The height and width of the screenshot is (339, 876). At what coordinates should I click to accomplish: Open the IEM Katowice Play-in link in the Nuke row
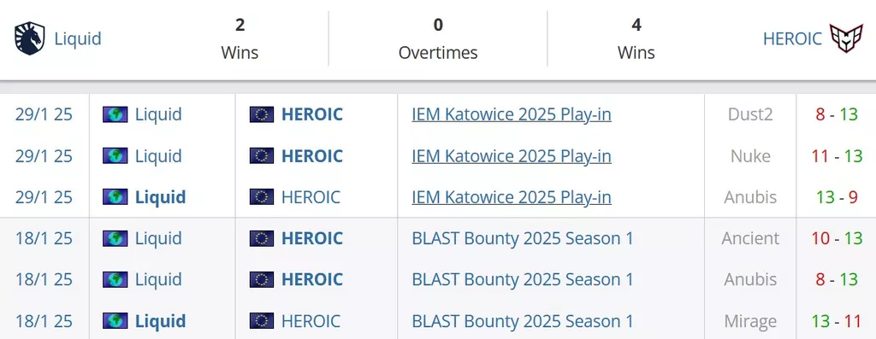(x=512, y=156)
